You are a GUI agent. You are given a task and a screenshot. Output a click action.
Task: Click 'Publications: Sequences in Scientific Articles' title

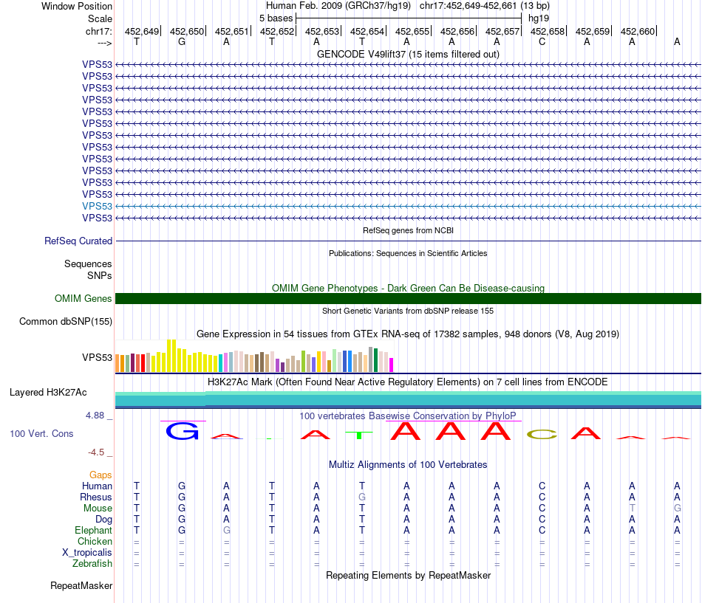pyautogui.click(x=408, y=253)
